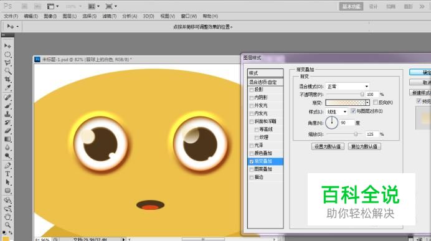The height and width of the screenshot is (241, 431).
Task: Switch to the 基本功能 workspace
Action: [351, 7]
